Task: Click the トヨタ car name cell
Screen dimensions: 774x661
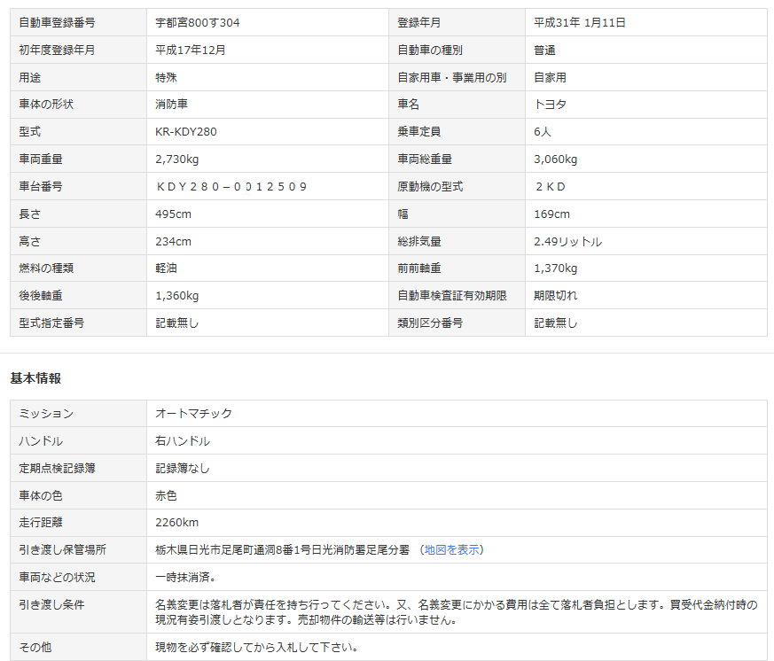Action: pos(550,105)
